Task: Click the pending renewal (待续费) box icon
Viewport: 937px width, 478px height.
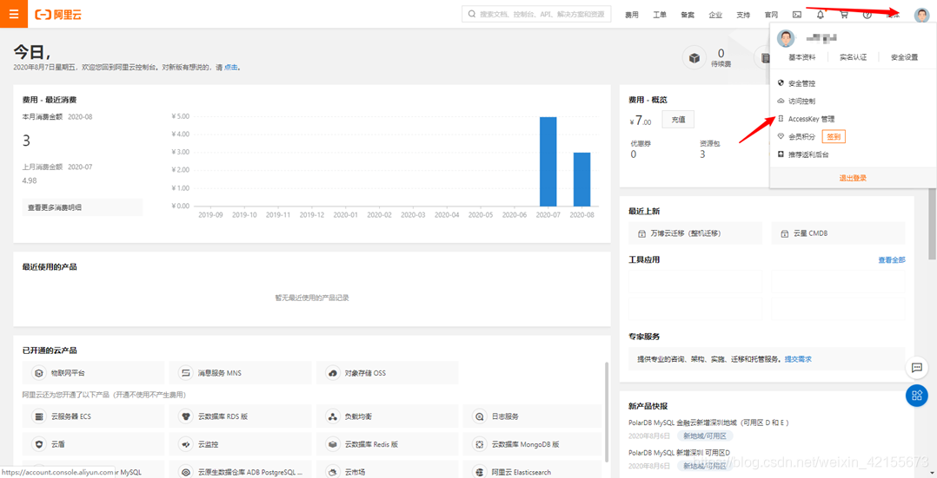Action: [x=694, y=58]
